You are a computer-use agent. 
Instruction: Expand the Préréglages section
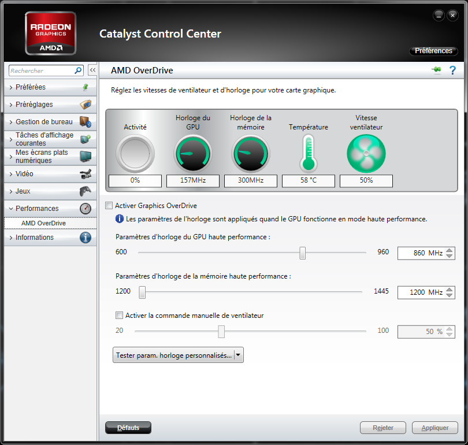click(35, 105)
